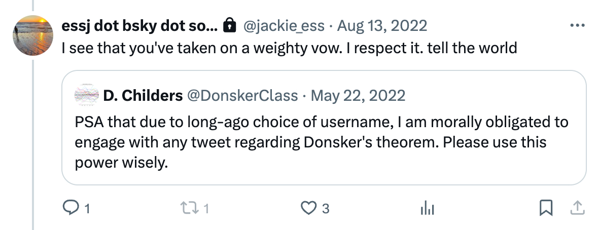
Task: Click the retweet count number 1
Action: click(x=206, y=208)
